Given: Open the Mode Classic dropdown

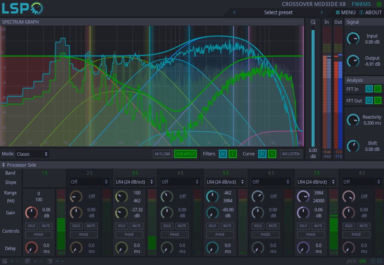Looking at the screenshot, I should (32, 154).
